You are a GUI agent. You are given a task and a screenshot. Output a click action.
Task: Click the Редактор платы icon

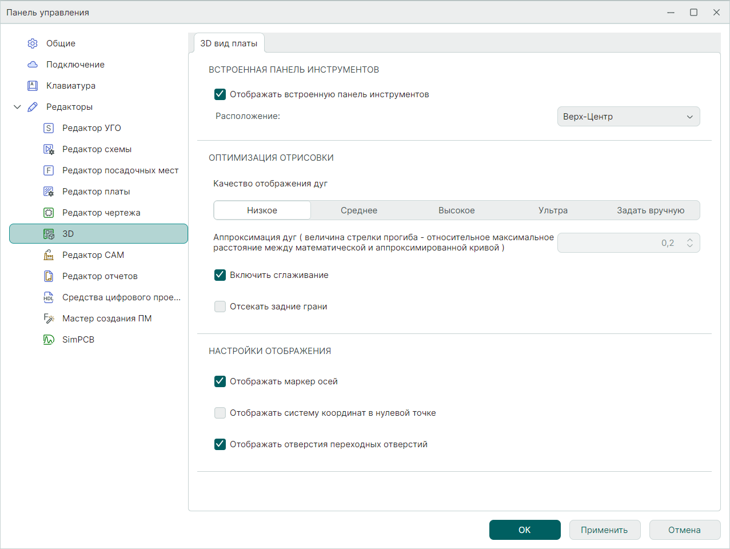tap(49, 192)
